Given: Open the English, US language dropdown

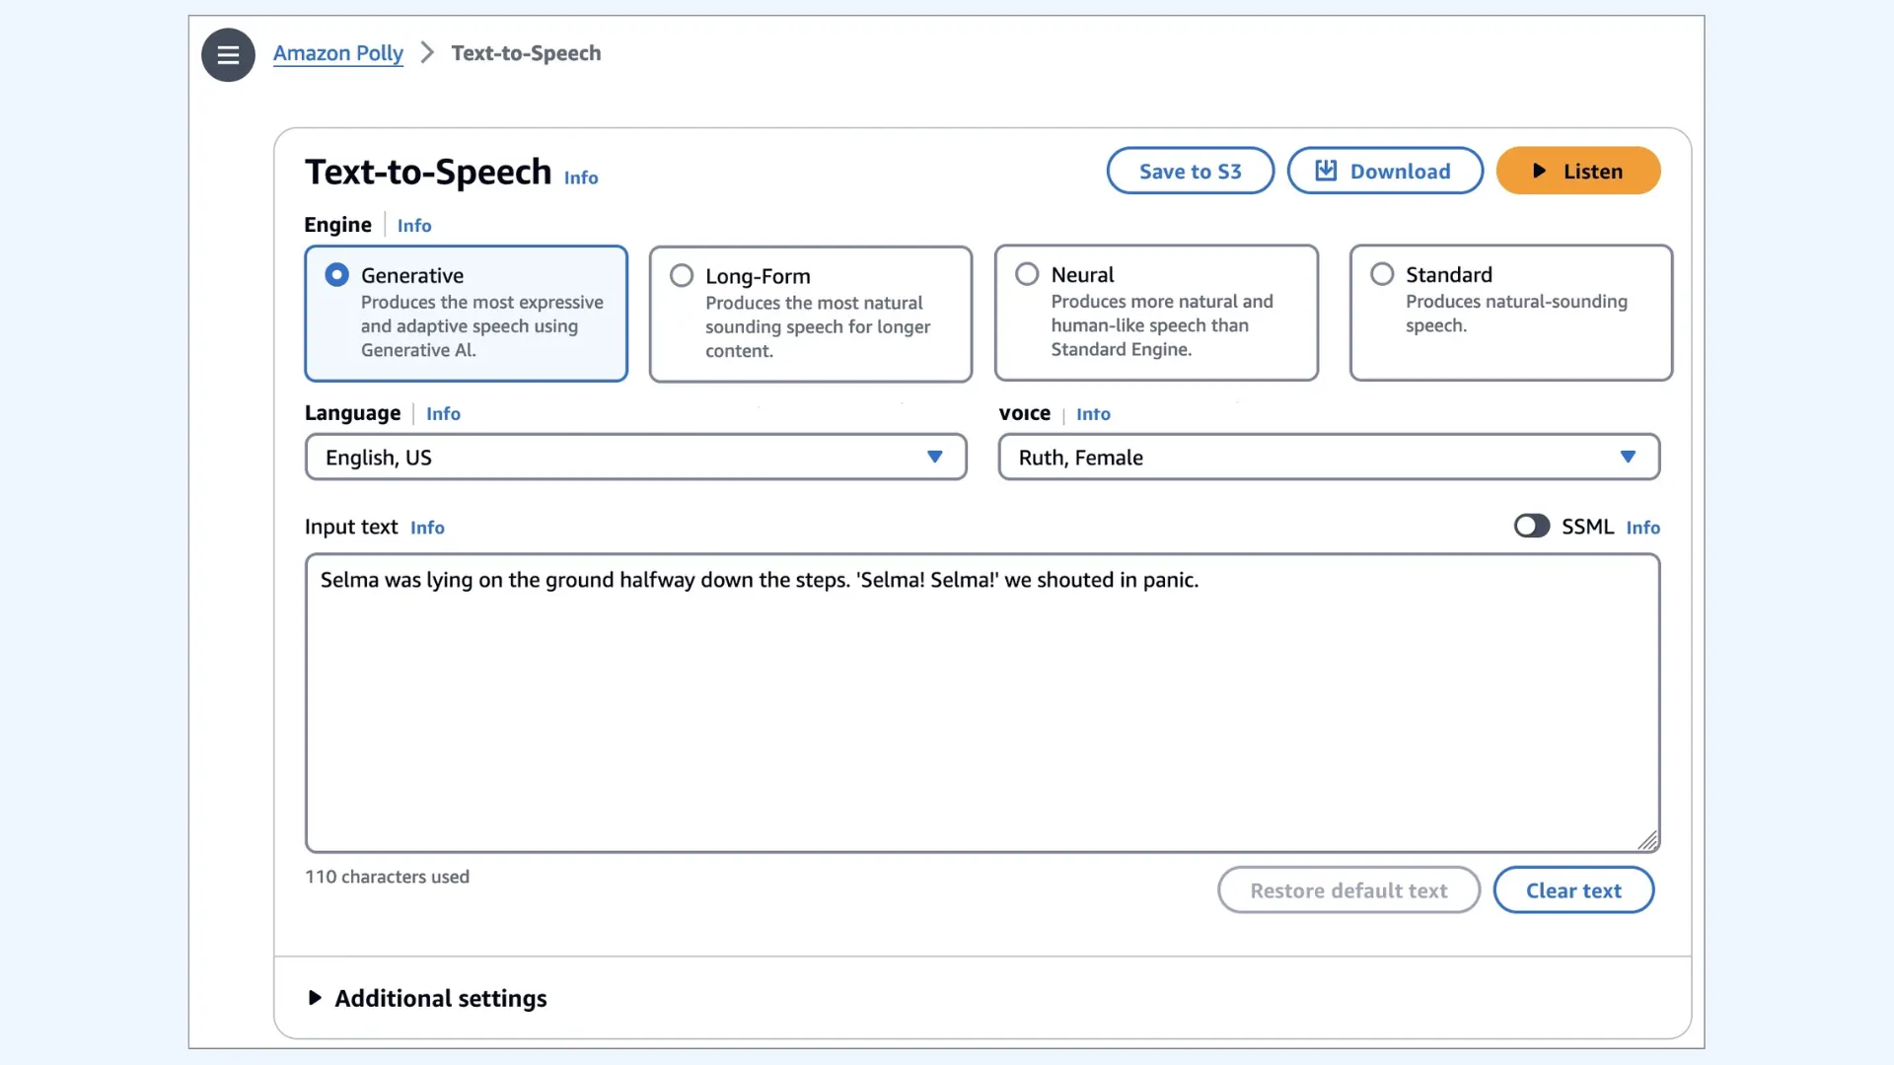Looking at the screenshot, I should coord(635,457).
